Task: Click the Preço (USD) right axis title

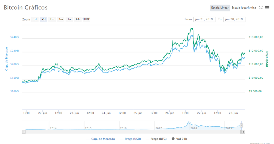Action: click(267, 59)
